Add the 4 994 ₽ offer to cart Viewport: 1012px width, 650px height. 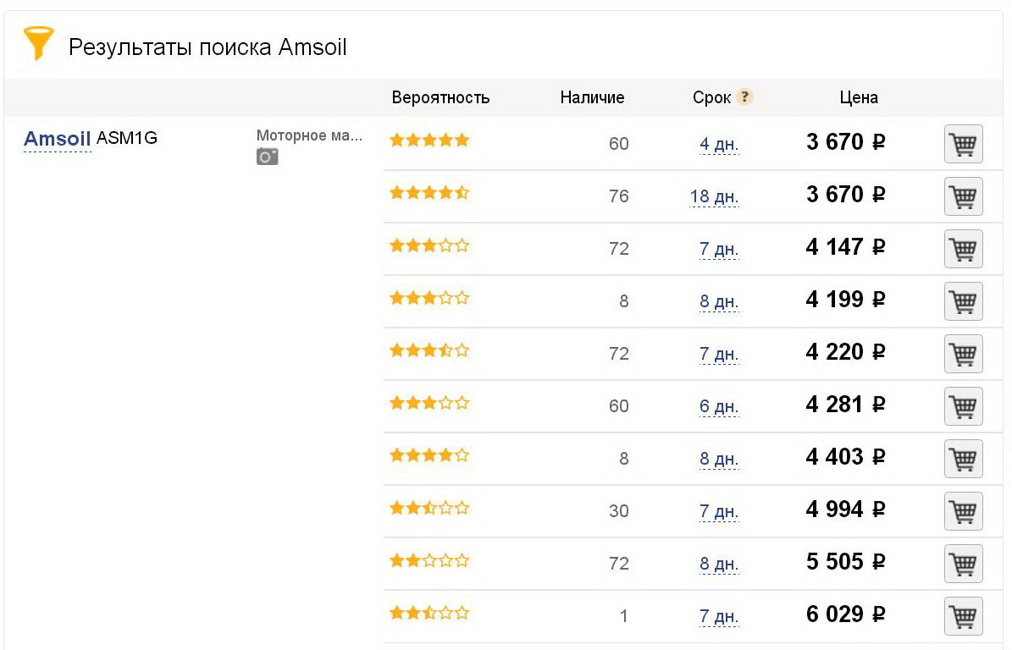point(964,511)
